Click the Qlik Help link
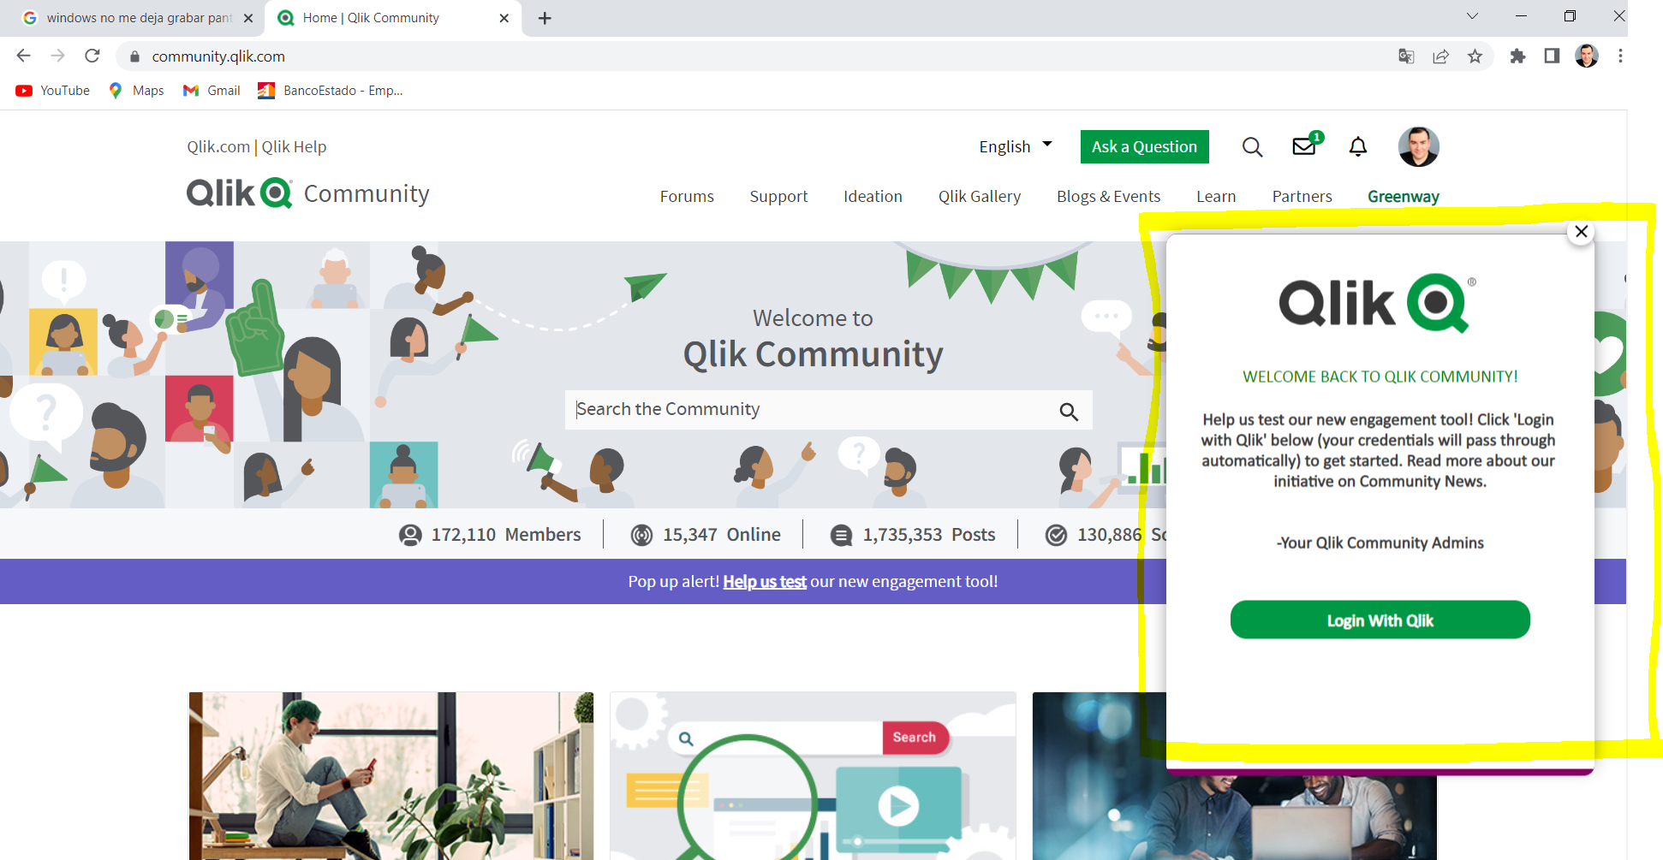Screen dimensions: 1663x860 [294, 146]
